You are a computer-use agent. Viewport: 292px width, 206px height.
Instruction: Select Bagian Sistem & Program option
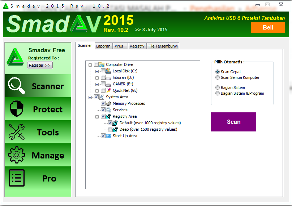(x=217, y=93)
